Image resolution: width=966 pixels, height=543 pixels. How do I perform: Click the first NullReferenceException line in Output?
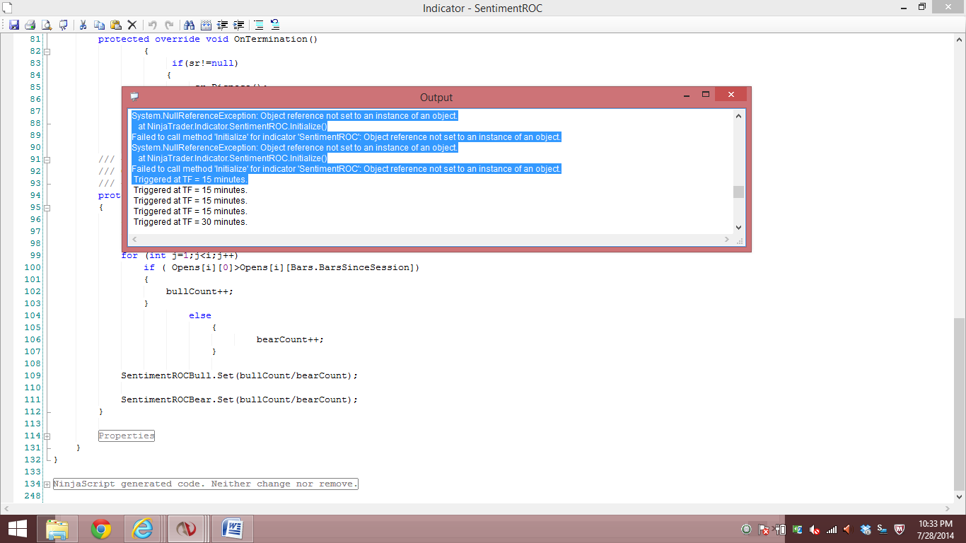pyautogui.click(x=295, y=116)
